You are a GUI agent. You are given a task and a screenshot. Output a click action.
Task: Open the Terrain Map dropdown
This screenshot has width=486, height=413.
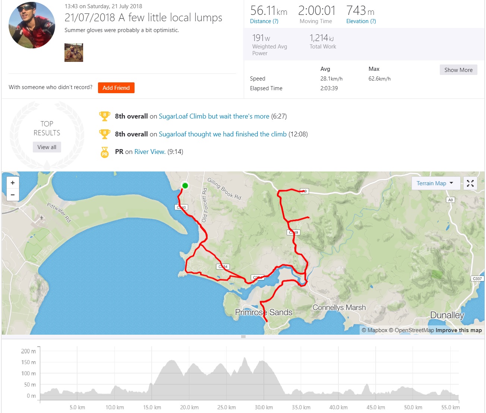[435, 183]
